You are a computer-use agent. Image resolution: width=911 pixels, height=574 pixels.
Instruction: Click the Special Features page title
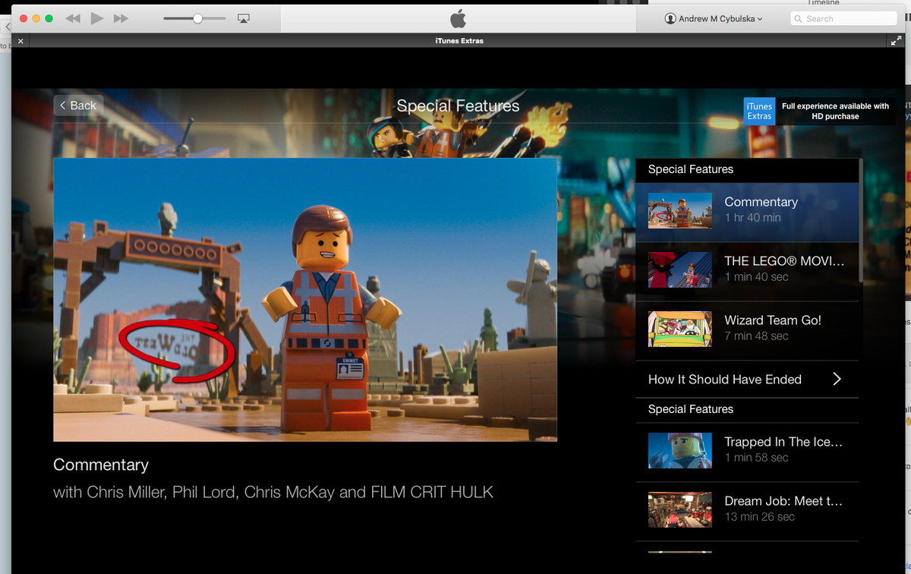click(458, 106)
